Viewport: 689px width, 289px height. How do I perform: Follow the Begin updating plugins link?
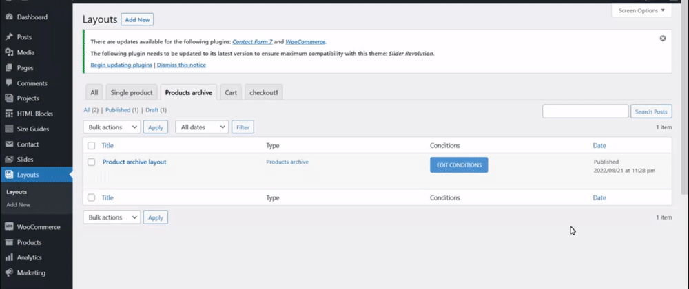click(121, 65)
